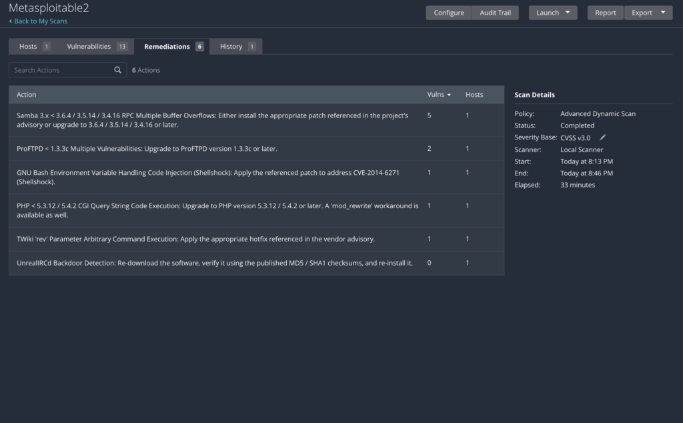Click the Export button
This screenshot has height=423, width=683.
coord(642,13)
